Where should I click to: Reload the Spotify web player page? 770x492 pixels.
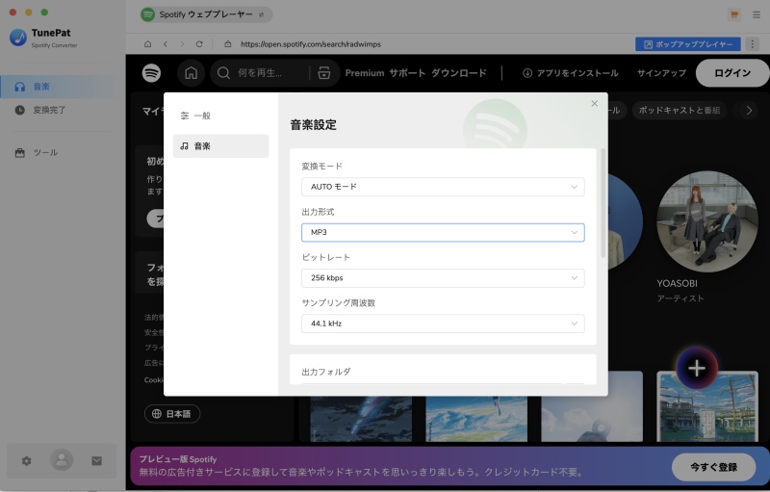pyautogui.click(x=199, y=44)
